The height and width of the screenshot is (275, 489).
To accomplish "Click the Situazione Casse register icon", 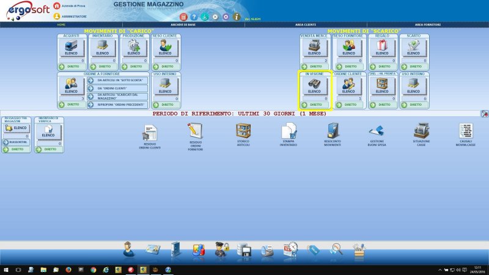I will [x=421, y=130].
